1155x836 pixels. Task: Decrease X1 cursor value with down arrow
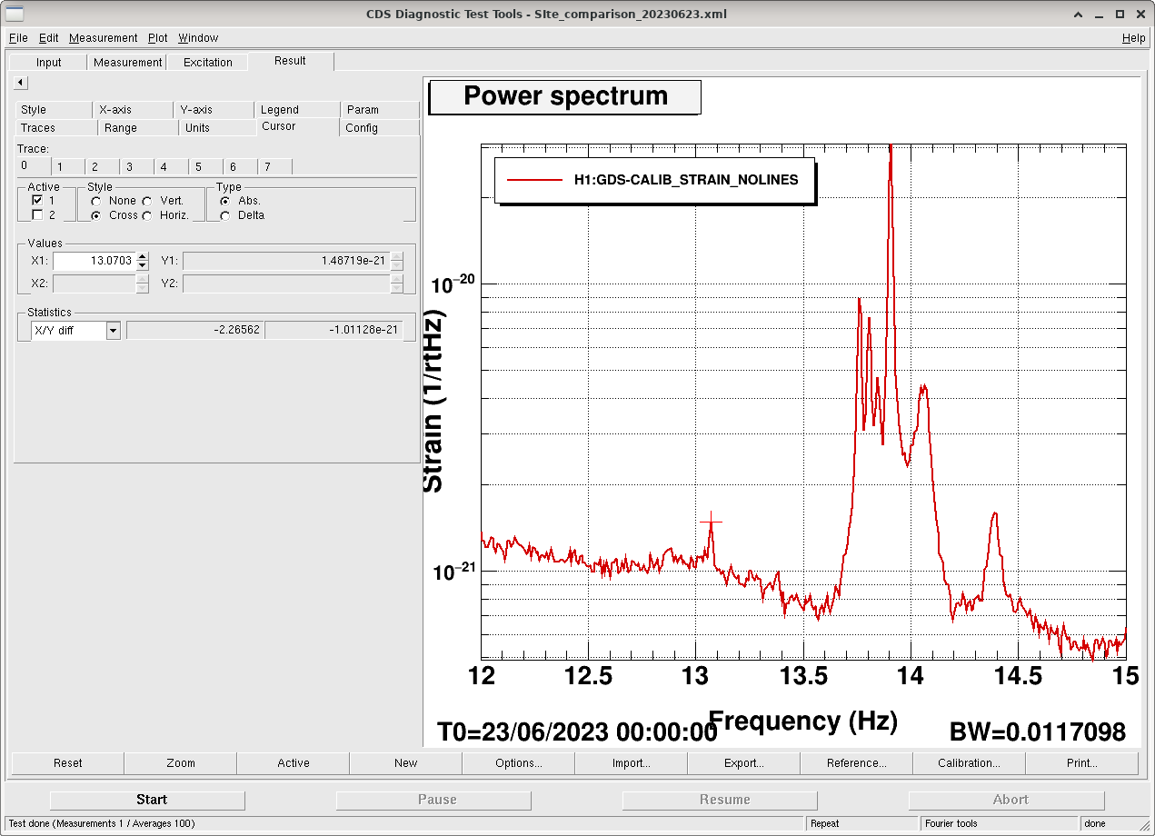143,265
